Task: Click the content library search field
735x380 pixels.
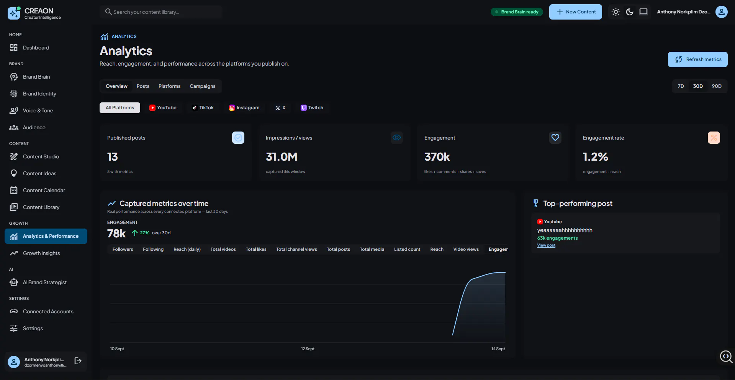Action: (x=161, y=12)
